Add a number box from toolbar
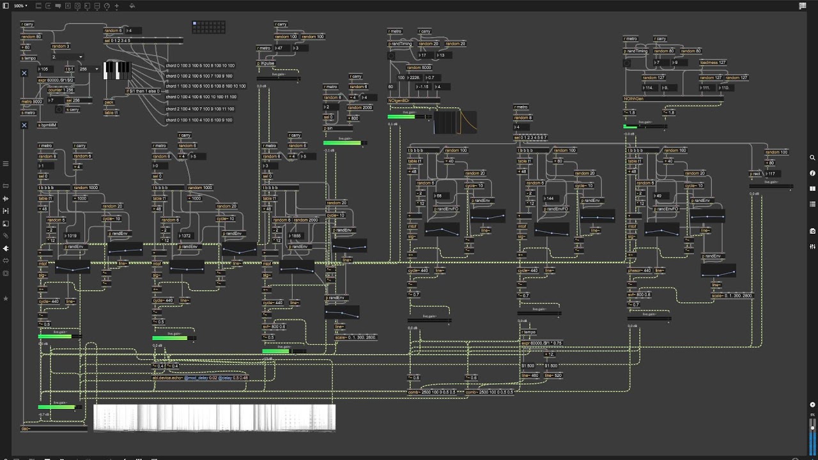818x460 pixels. click(x=88, y=6)
